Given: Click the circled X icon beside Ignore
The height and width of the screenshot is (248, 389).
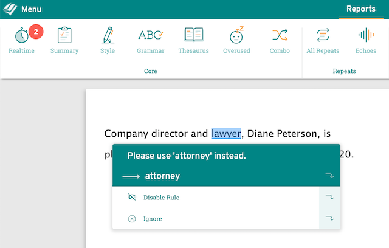Looking at the screenshot, I should pos(132,219).
